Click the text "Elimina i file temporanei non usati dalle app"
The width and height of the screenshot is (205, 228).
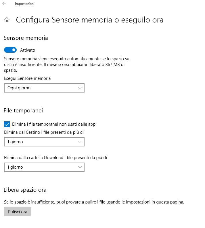(x=54, y=124)
